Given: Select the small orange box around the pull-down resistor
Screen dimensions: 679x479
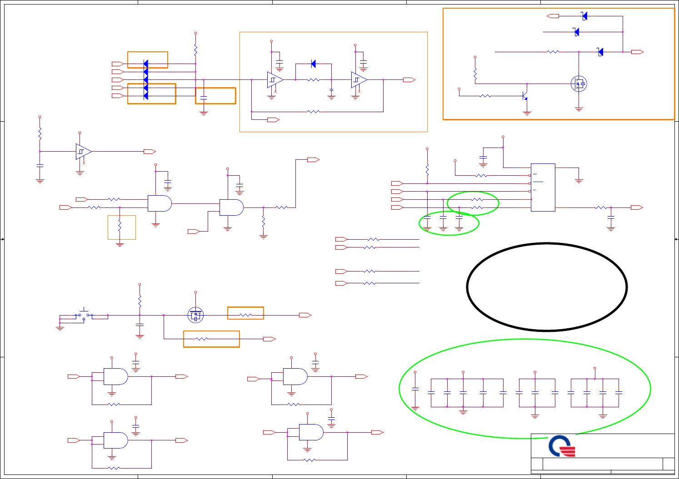Looking at the screenshot, I should 122,227.
